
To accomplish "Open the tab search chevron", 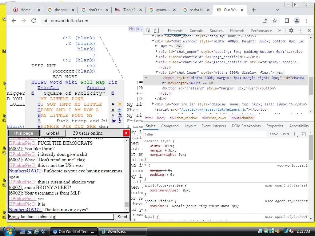I will point(278,10).
